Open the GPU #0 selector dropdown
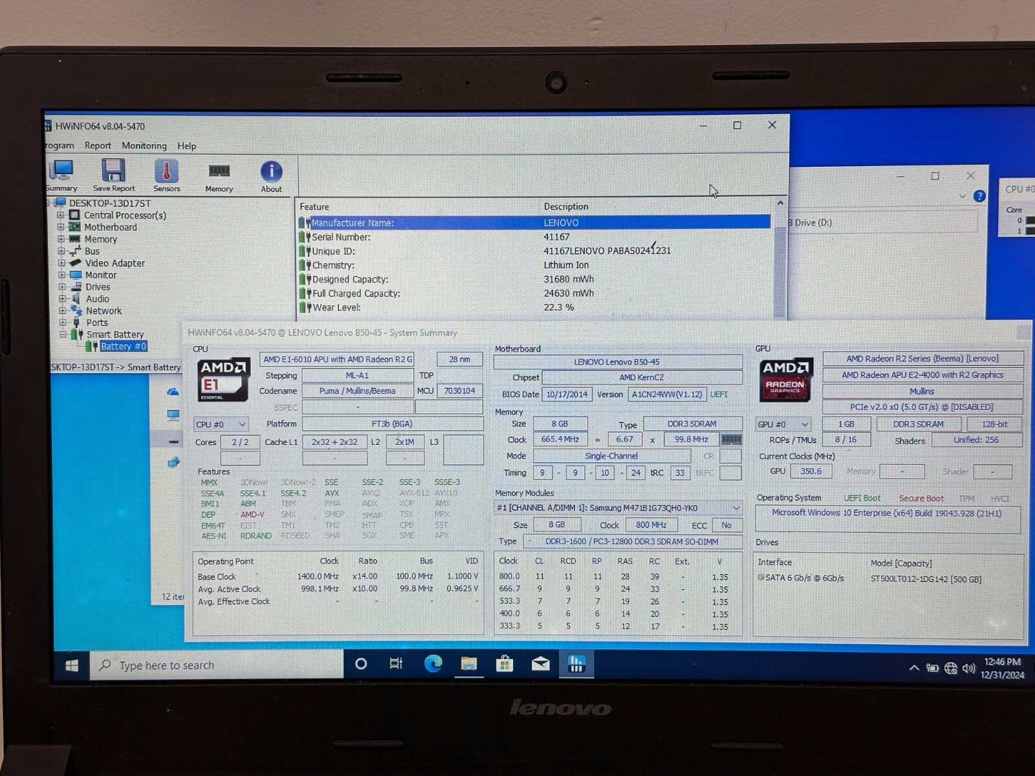Image resolution: width=1035 pixels, height=776 pixels. click(x=783, y=424)
